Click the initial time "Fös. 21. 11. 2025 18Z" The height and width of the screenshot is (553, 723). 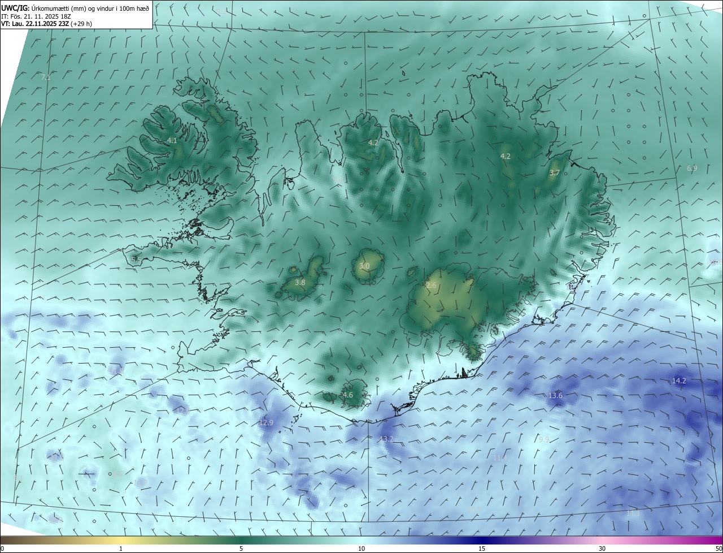tap(42, 16)
